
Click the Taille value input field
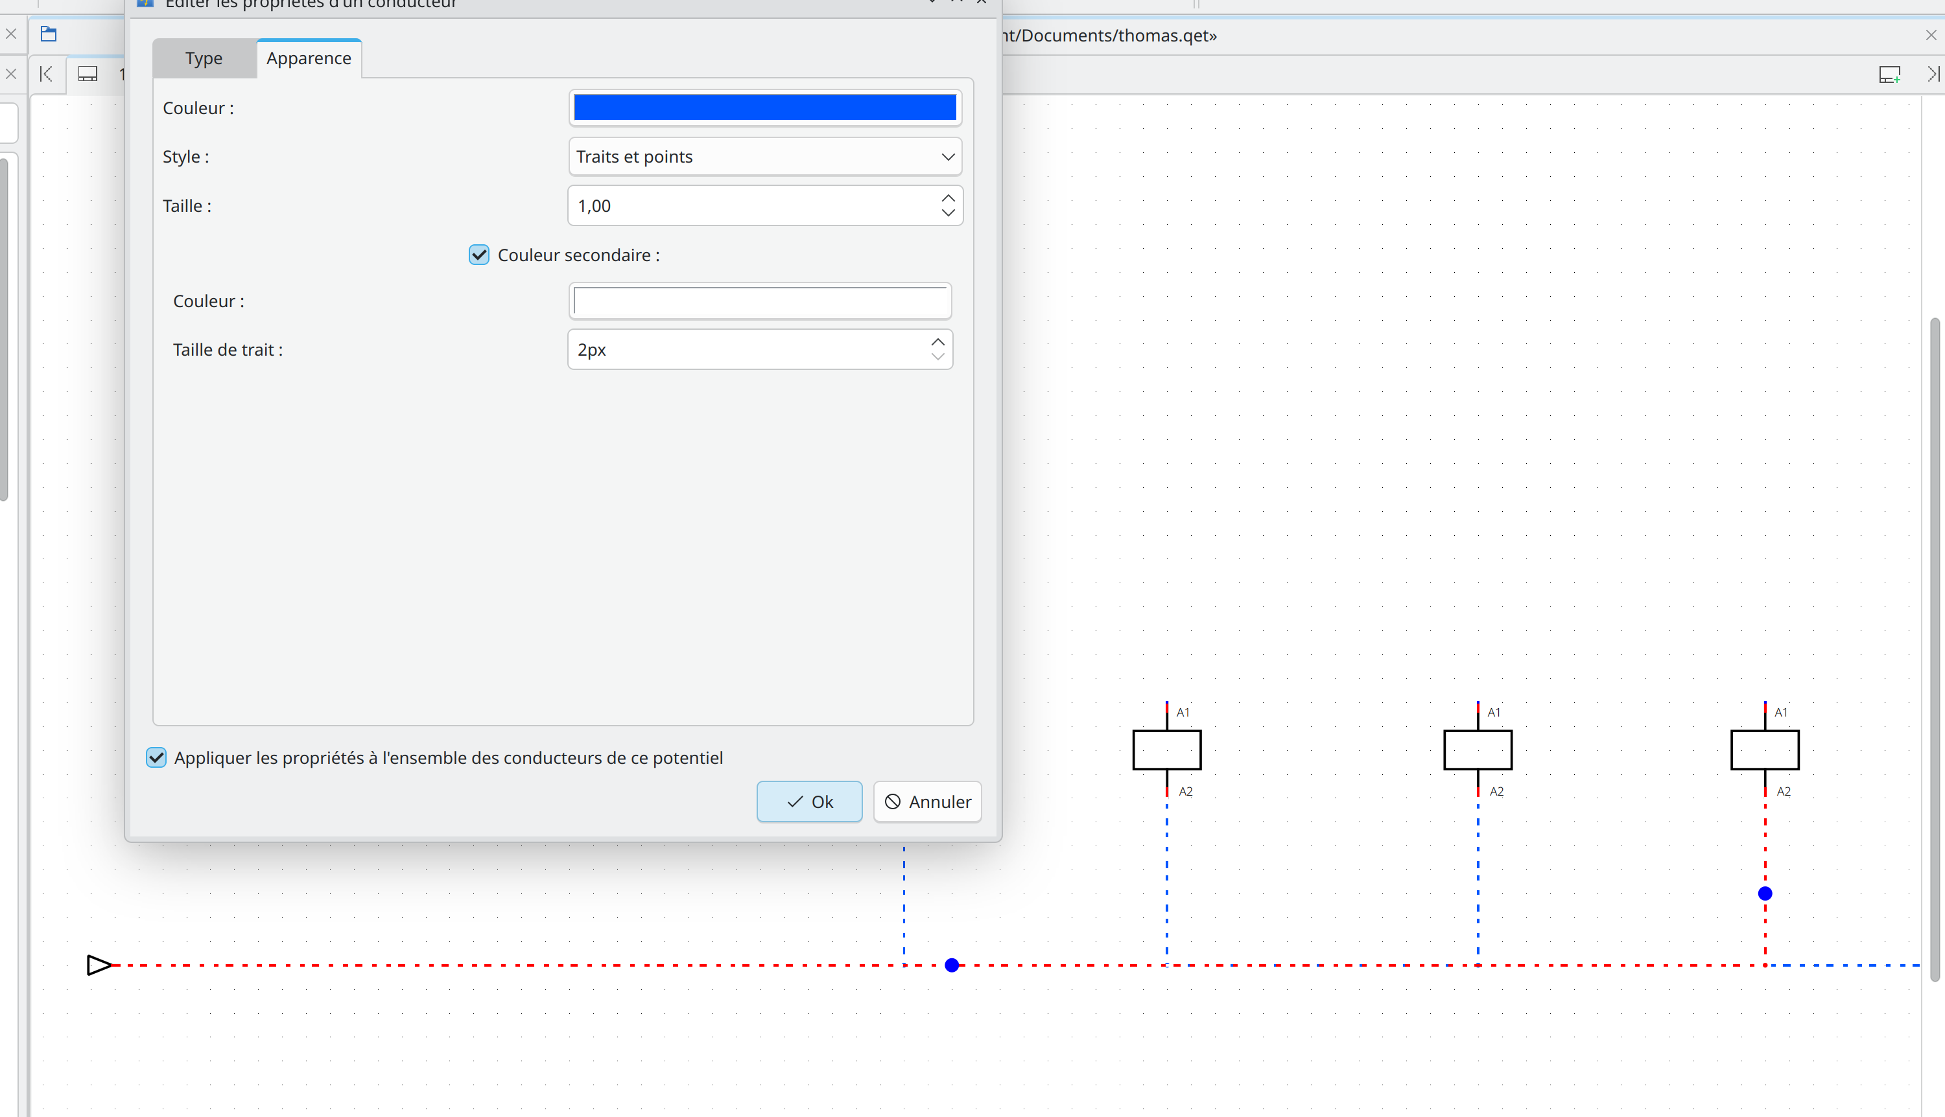(752, 205)
